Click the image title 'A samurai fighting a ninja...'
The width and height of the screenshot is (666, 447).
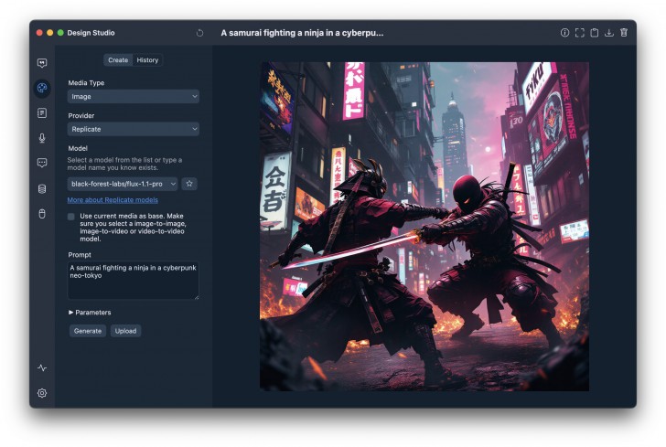(x=302, y=33)
